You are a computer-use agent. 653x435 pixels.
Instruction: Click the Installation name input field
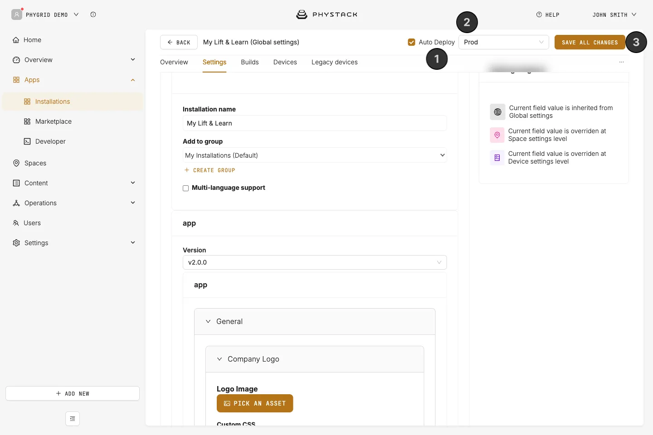315,123
